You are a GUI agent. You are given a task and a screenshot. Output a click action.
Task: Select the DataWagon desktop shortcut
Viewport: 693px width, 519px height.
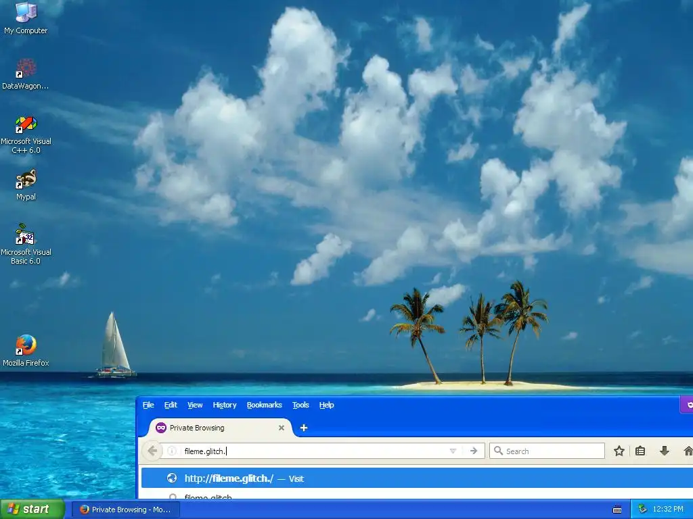[26, 74]
